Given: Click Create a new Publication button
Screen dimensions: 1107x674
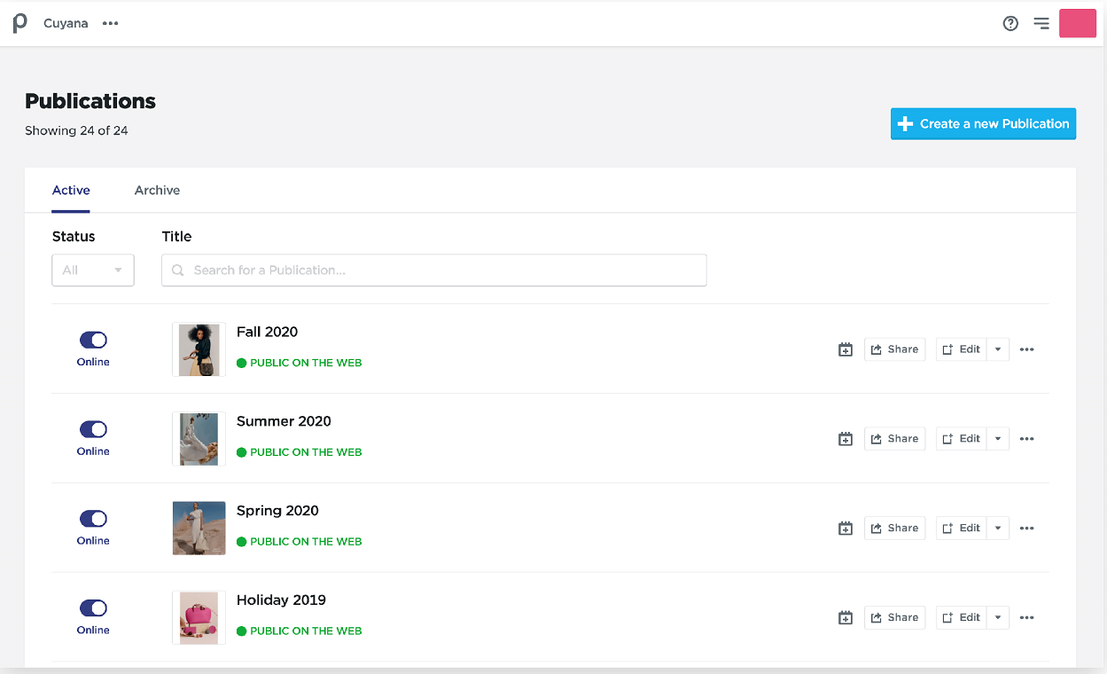Looking at the screenshot, I should [x=983, y=124].
